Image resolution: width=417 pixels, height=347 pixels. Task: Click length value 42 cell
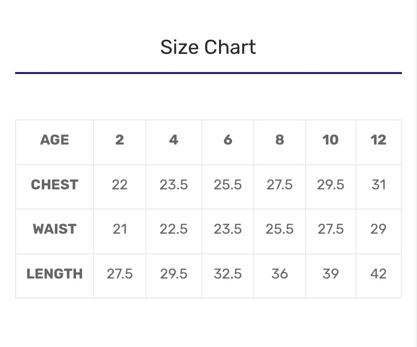click(378, 274)
